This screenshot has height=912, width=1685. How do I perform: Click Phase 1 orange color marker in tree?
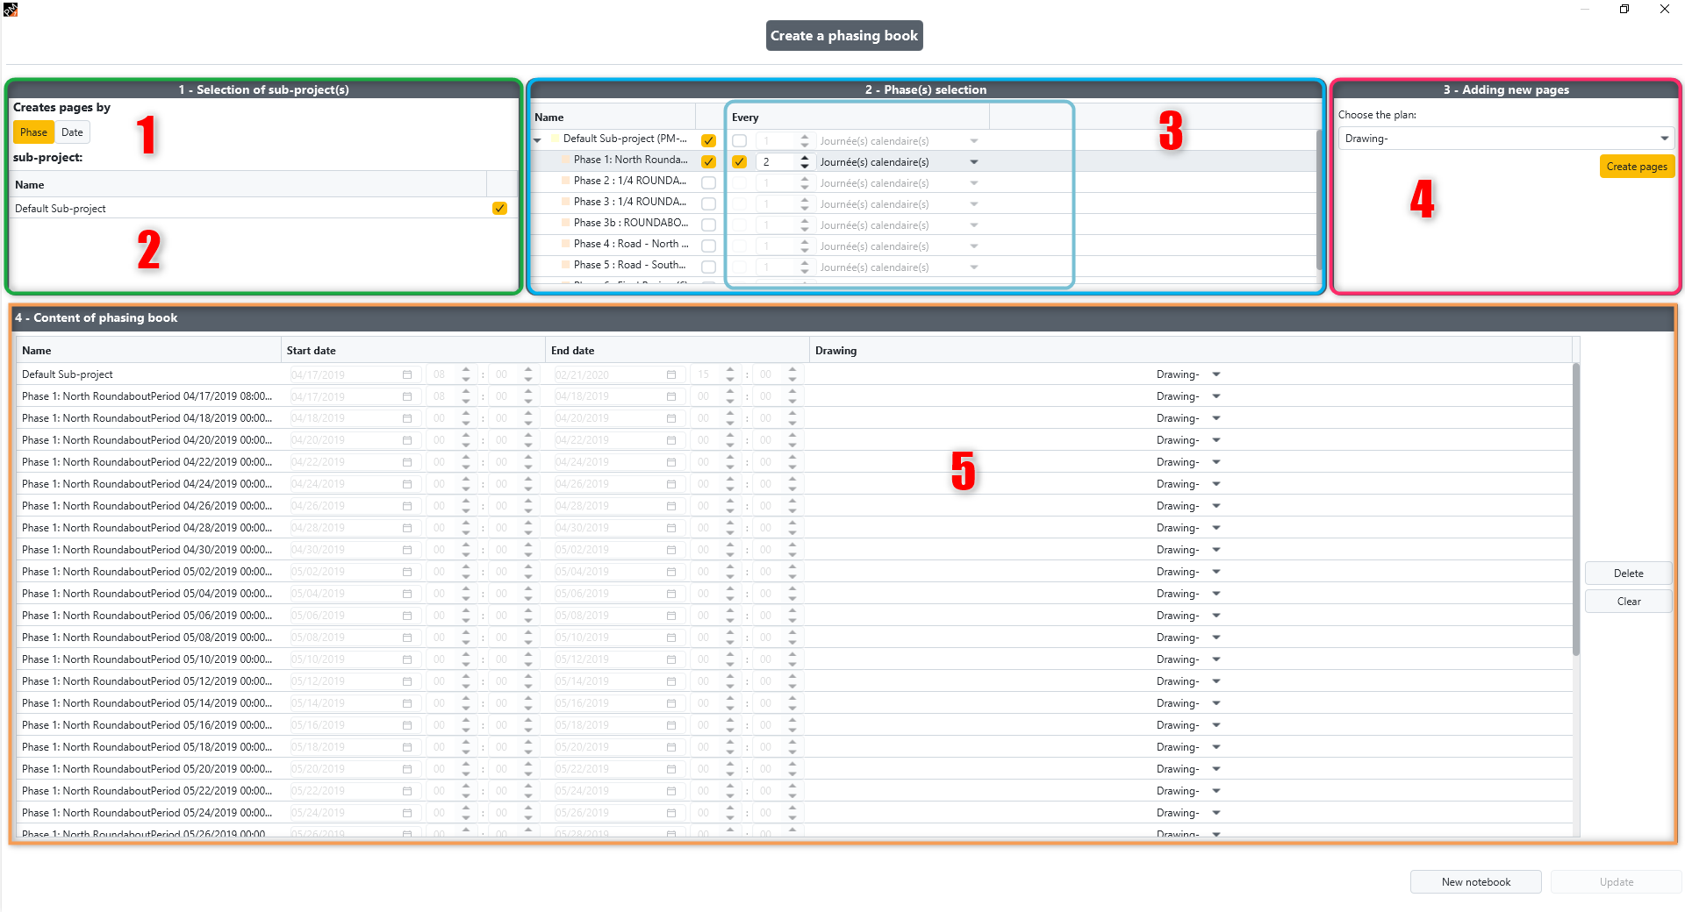566,160
